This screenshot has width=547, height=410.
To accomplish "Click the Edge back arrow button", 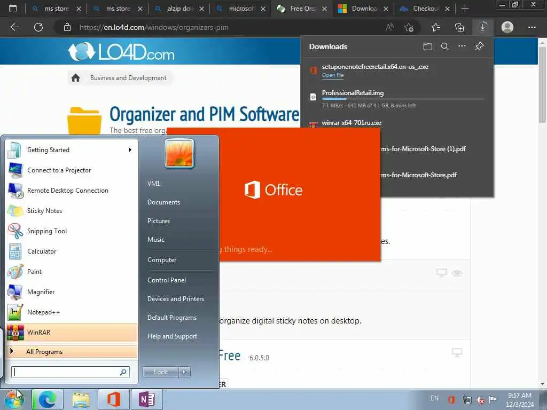I will click(14, 27).
